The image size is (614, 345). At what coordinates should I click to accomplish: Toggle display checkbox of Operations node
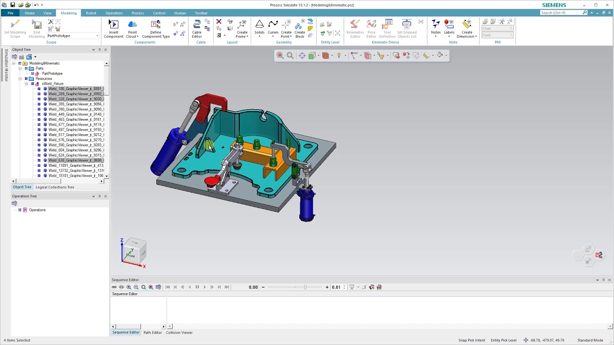pyautogui.click(x=20, y=210)
